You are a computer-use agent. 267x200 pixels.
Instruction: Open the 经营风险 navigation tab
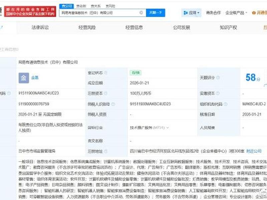click(87, 27)
